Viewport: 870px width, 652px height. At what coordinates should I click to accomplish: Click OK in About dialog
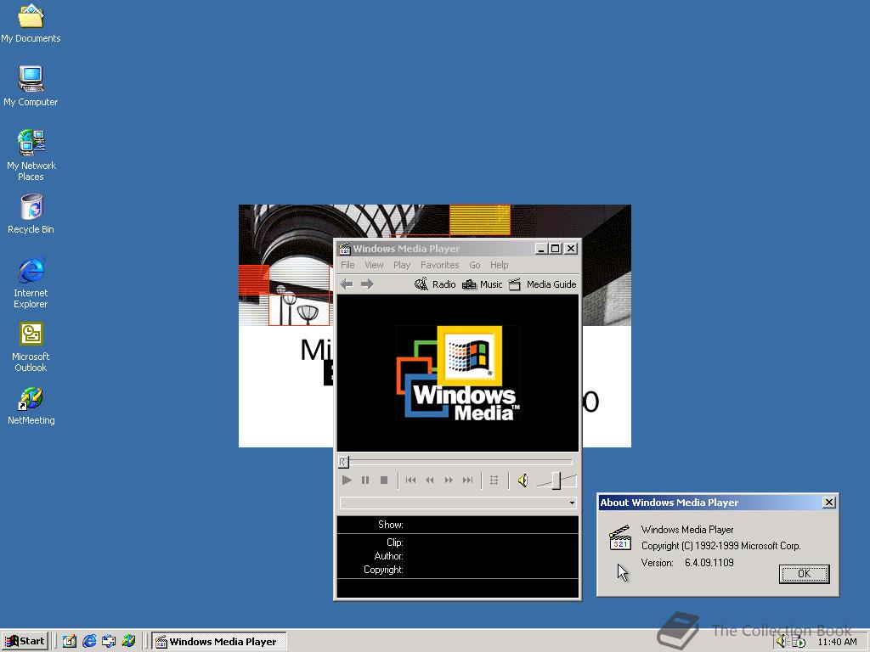pos(804,574)
